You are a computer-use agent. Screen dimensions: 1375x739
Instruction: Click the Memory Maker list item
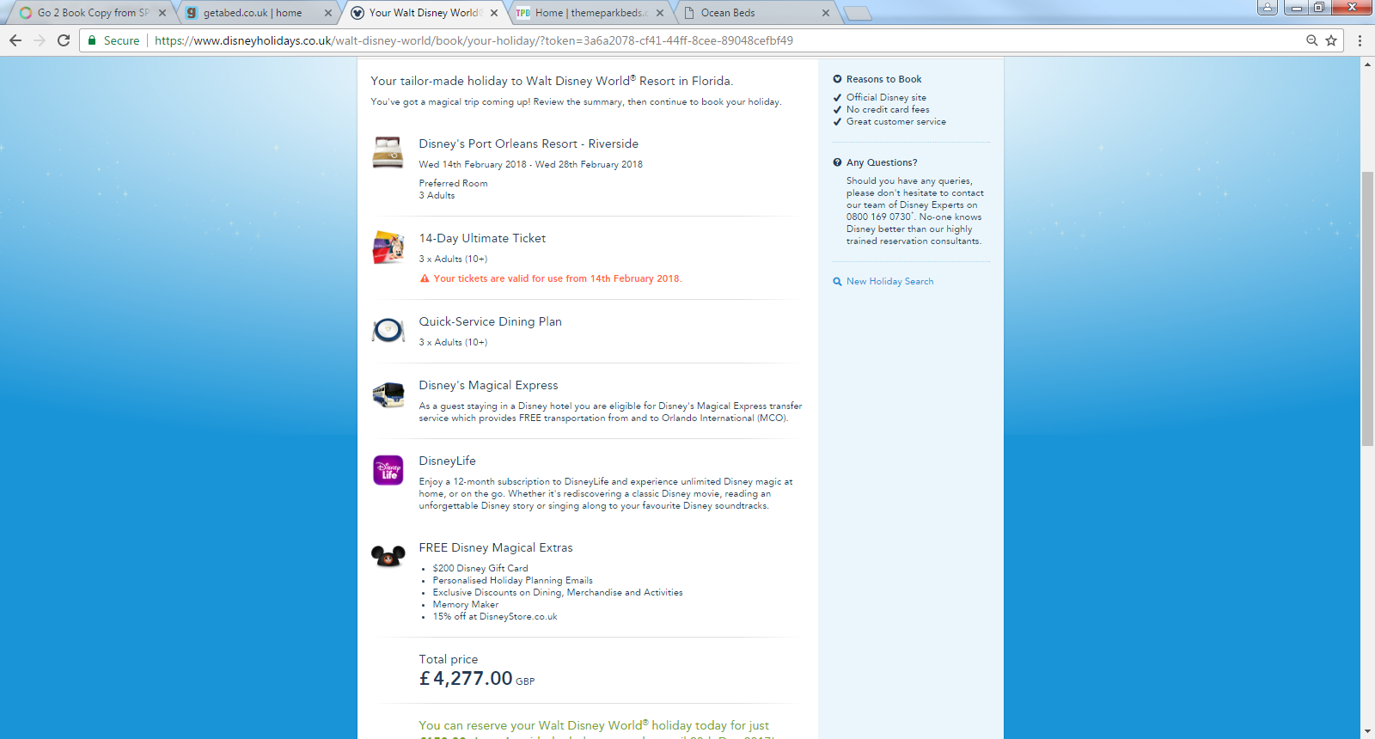tap(466, 604)
